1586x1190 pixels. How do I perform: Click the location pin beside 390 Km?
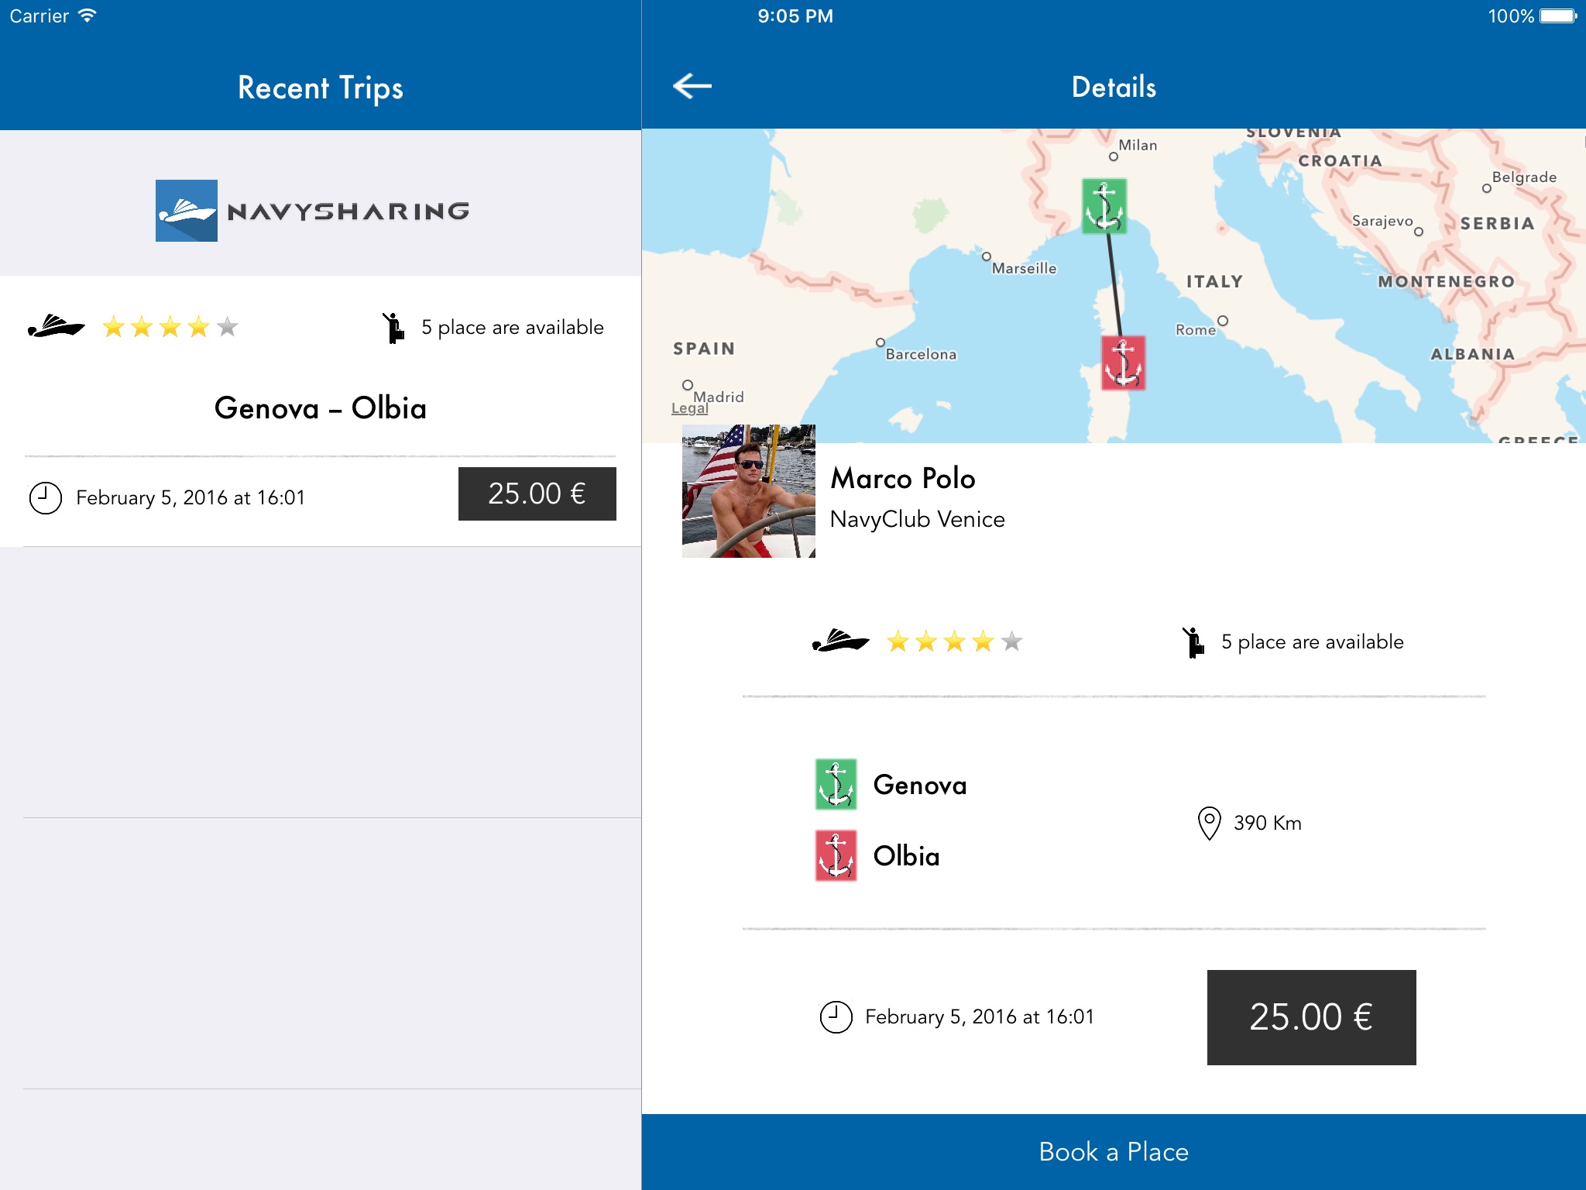pos(1209,823)
